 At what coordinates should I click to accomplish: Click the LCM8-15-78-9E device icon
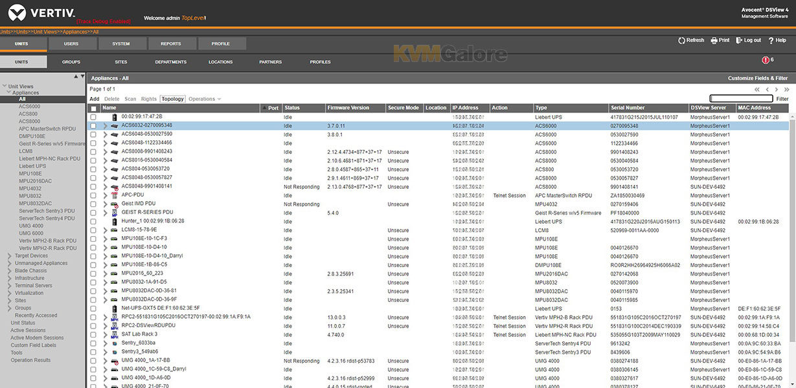114,230
